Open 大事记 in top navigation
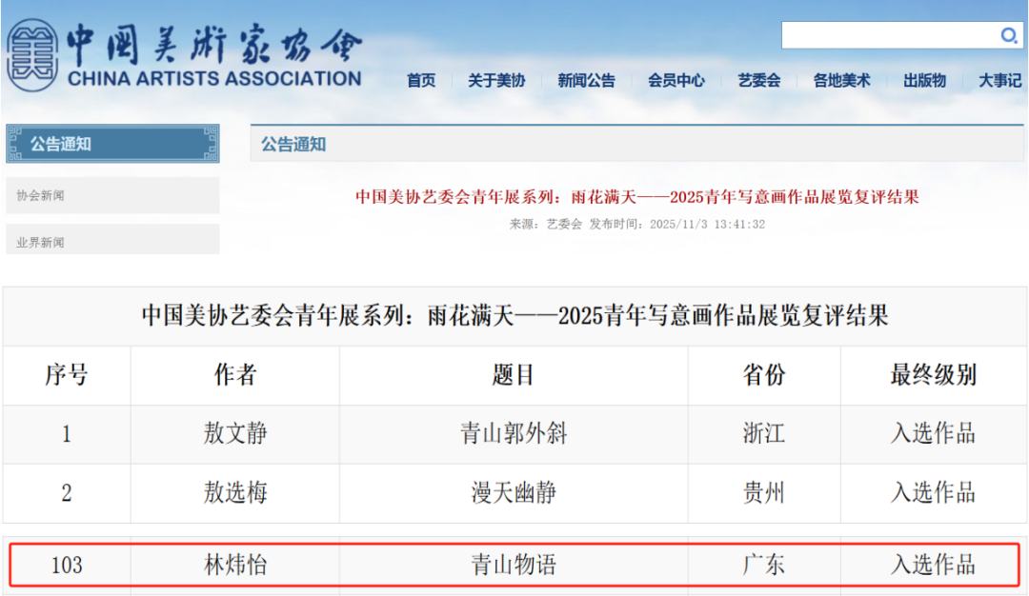Image resolution: width=1029 pixels, height=596 pixels. (999, 81)
